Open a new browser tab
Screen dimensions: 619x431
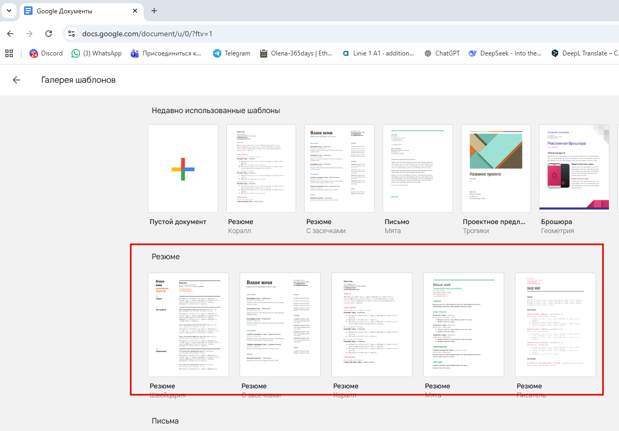point(154,11)
